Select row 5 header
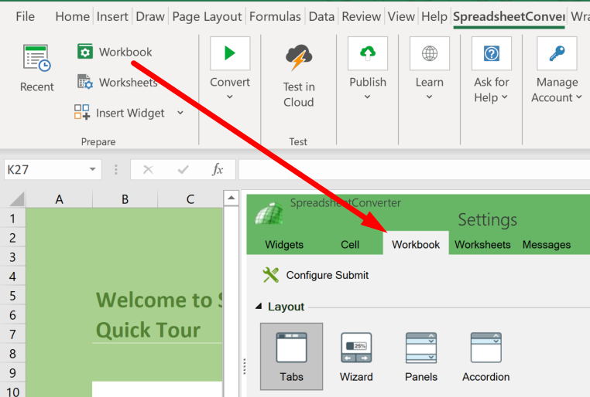Image resolution: width=590 pixels, height=397 pixels. click(x=12, y=296)
